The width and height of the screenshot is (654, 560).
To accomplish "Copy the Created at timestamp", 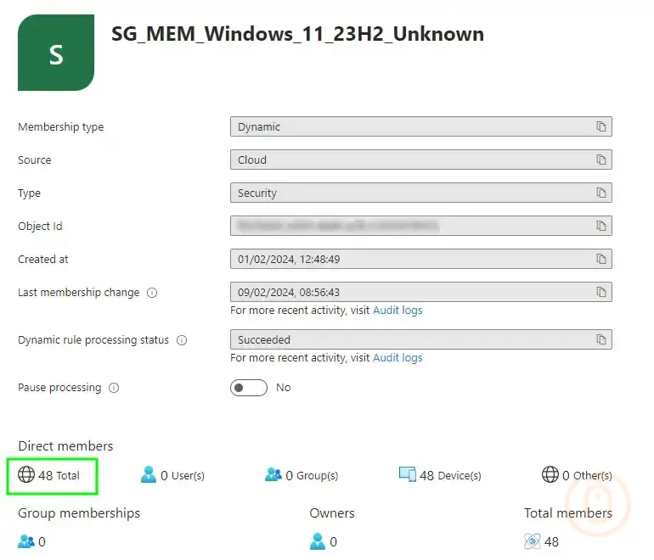I will tap(601, 259).
